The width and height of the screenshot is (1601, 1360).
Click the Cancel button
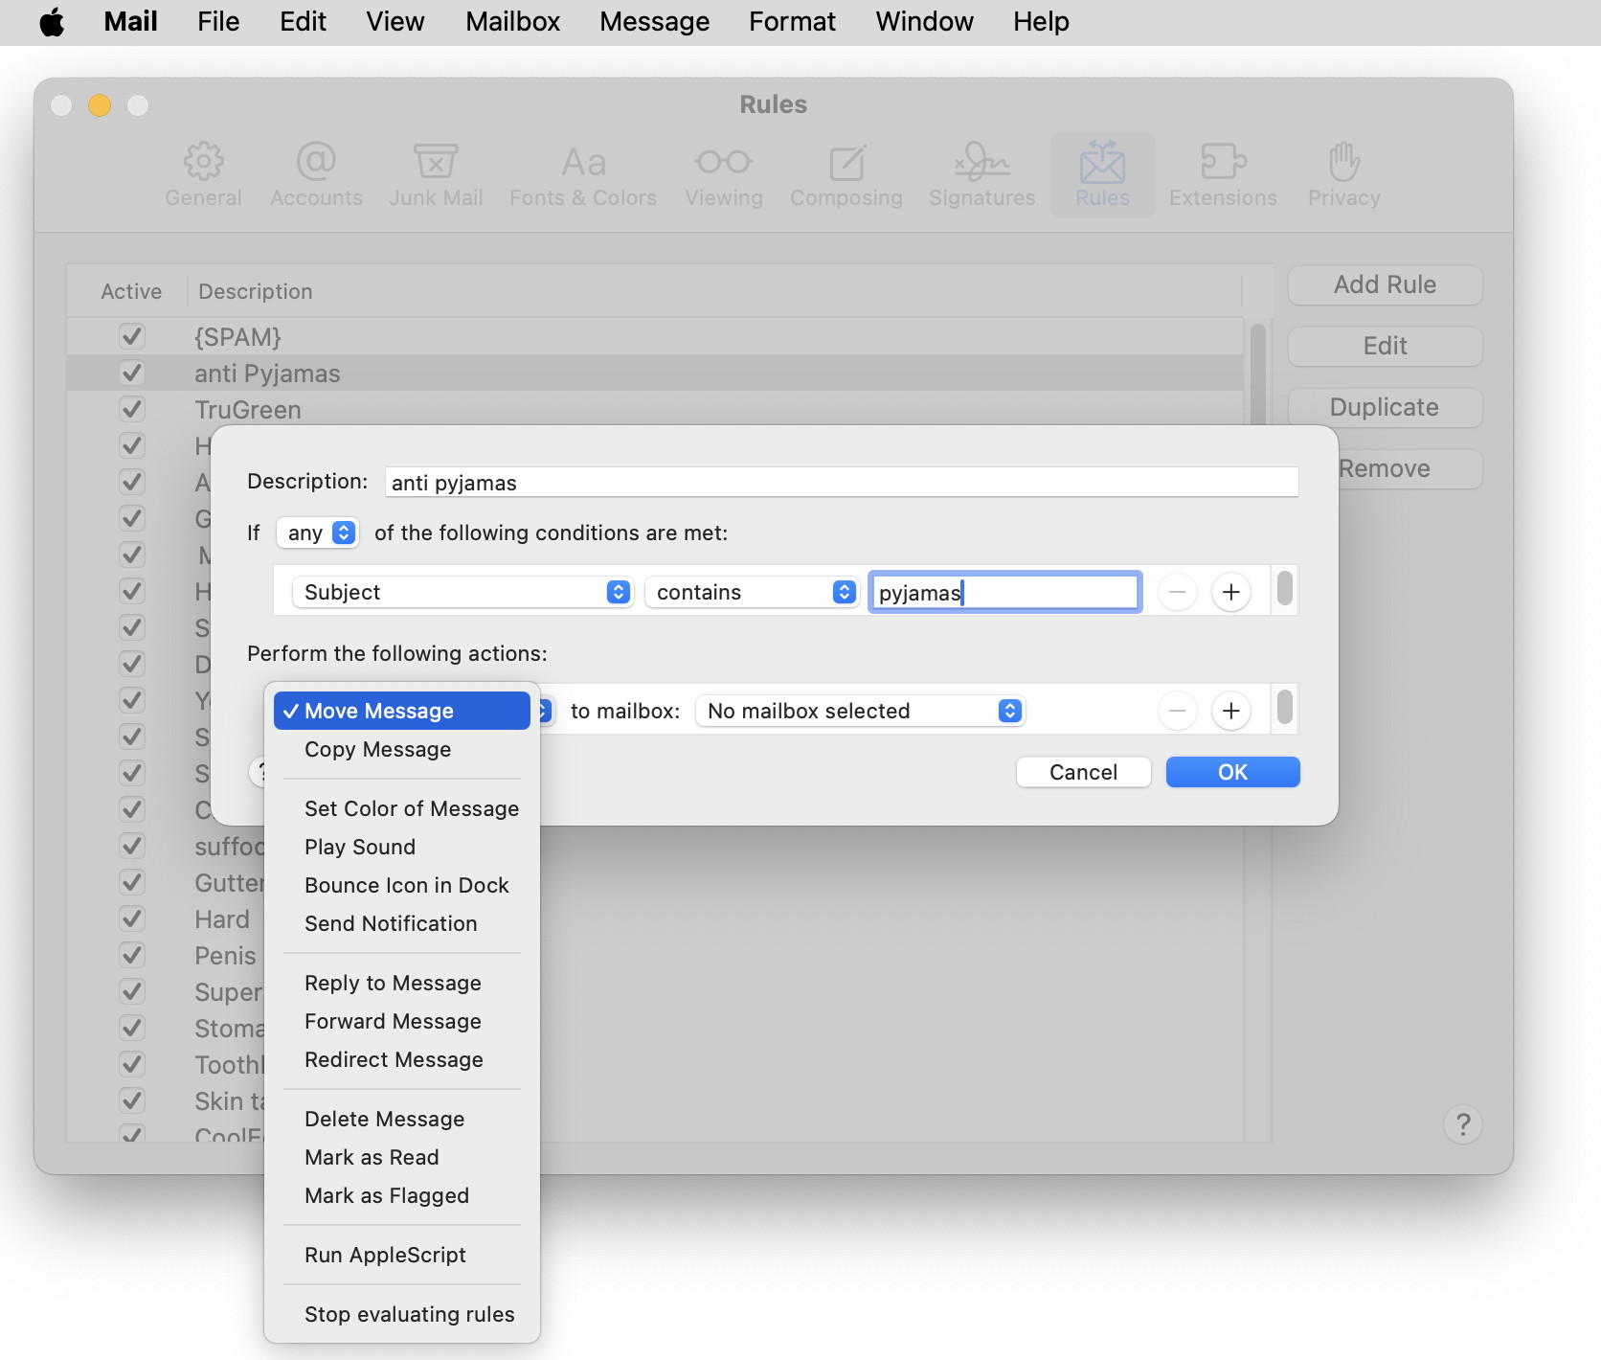tap(1083, 772)
